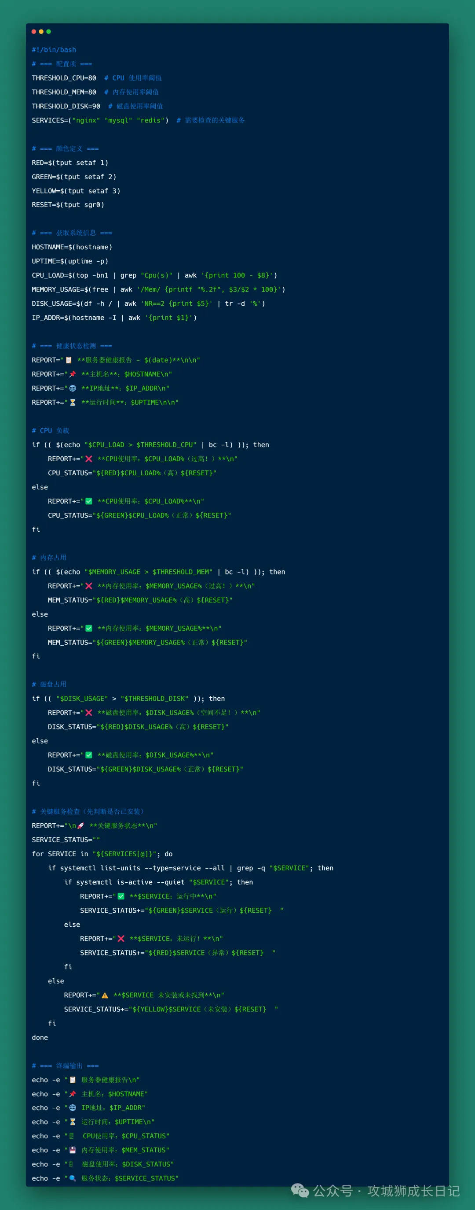Click the rocket emoji before 关键服务状态
This screenshot has width=475, height=1210.
[80, 825]
